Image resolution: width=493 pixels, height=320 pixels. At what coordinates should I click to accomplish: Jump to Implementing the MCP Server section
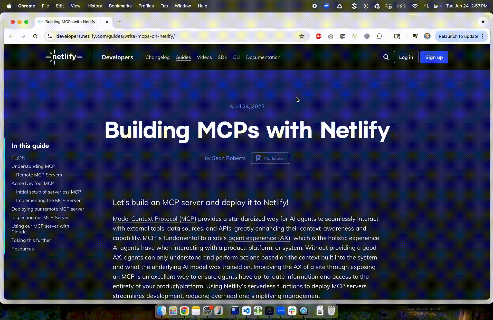point(48,200)
